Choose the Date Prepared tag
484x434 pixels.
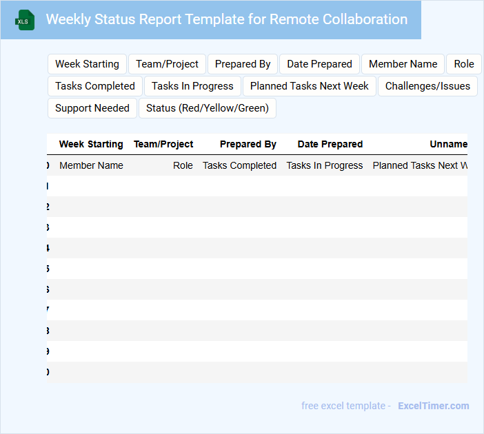(x=319, y=64)
